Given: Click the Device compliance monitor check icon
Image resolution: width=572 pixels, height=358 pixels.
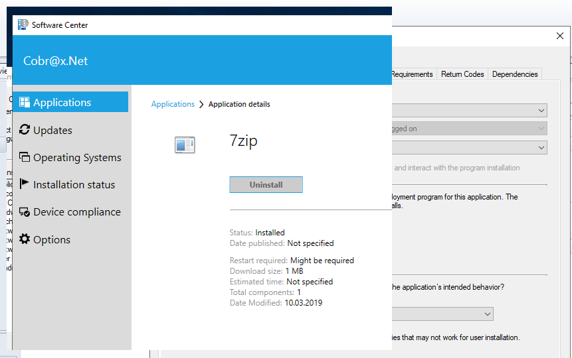Looking at the screenshot, I should click(25, 212).
